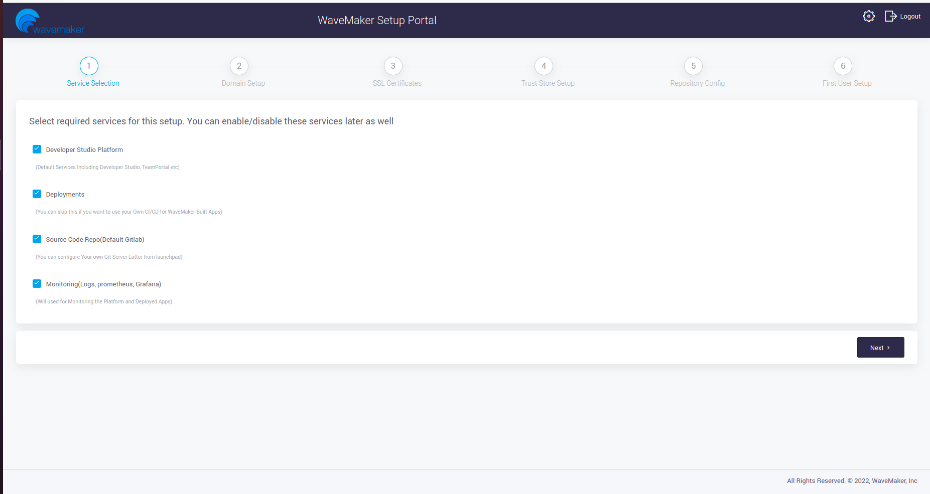The width and height of the screenshot is (930, 494).
Task: Select the Repository Config step label
Action: 697,83
